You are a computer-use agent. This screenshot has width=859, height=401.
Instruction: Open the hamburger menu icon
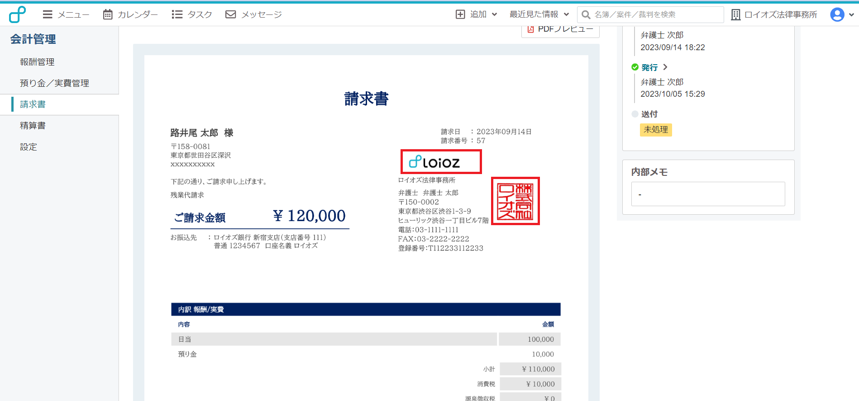(48, 14)
